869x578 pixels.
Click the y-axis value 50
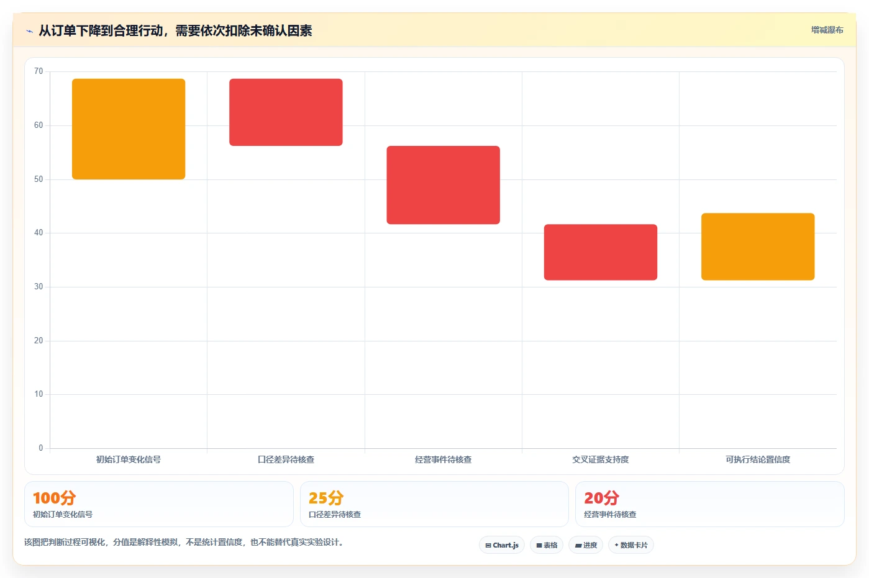39,179
